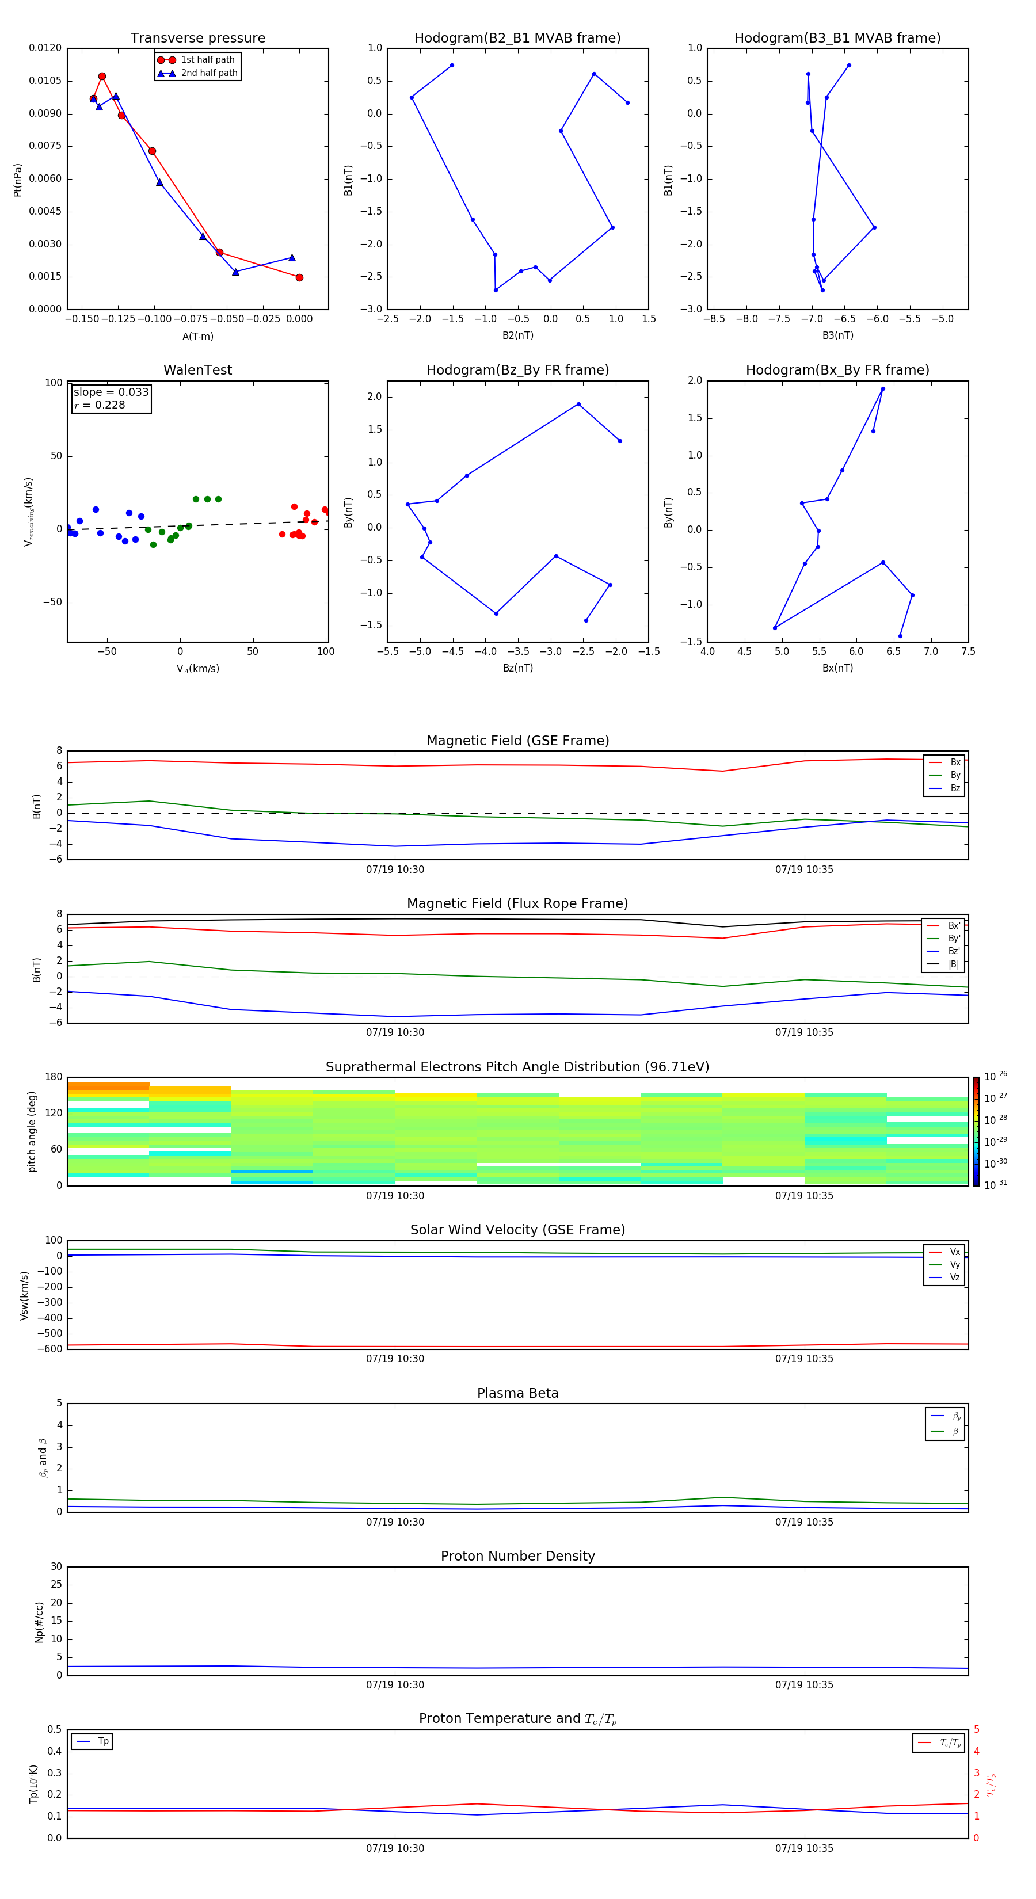The width and height of the screenshot is (1036, 1899).
Task: Click the Bz(nT) x-axis label
Action: click(517, 668)
